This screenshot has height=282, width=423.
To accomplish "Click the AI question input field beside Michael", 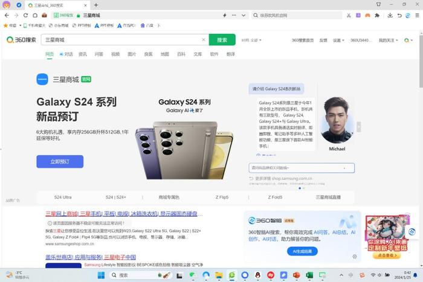I will 302,168.
